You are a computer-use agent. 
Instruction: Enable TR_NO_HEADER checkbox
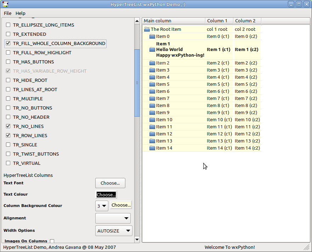point(8,117)
